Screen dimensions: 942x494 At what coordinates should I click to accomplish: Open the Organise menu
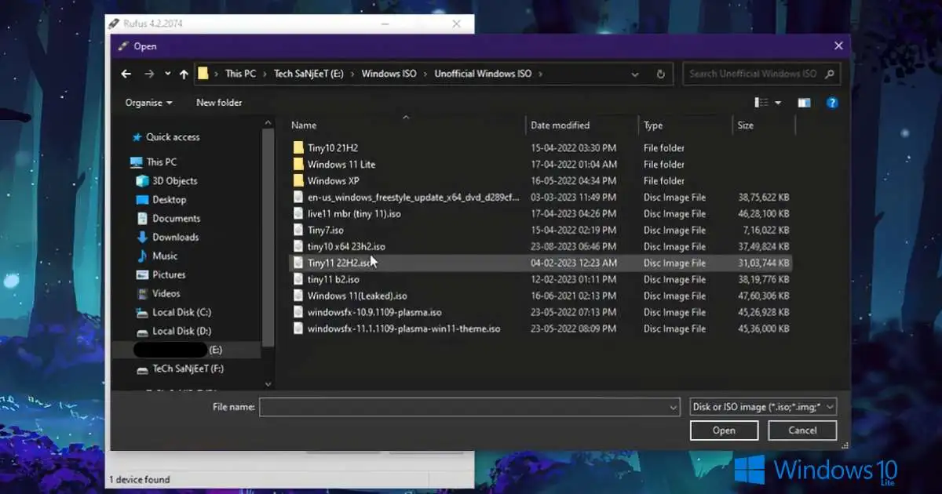[x=148, y=103]
